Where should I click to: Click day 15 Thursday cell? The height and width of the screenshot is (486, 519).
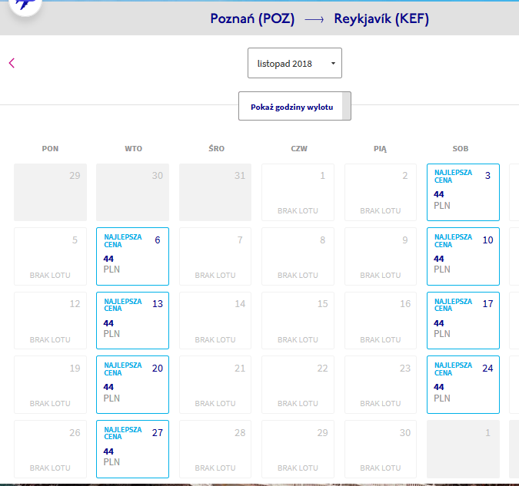298,320
